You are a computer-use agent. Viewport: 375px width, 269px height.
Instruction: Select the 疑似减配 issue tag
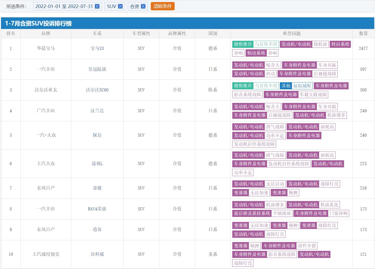(x=302, y=86)
